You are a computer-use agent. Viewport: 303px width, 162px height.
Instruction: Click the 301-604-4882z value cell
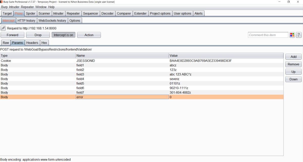coord(226,93)
